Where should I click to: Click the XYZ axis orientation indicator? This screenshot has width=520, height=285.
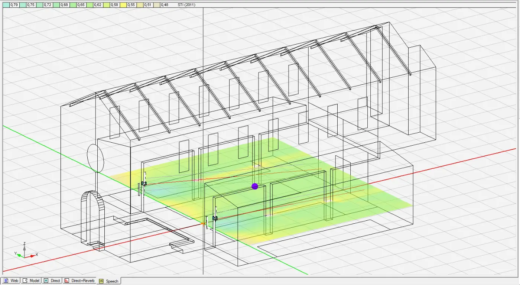(x=25, y=250)
